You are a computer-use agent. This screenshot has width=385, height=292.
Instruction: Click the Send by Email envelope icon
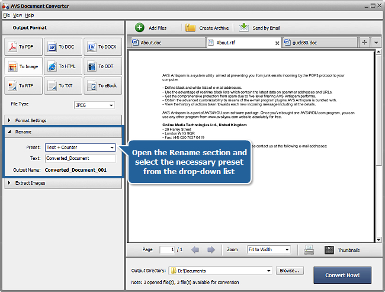pos(243,27)
